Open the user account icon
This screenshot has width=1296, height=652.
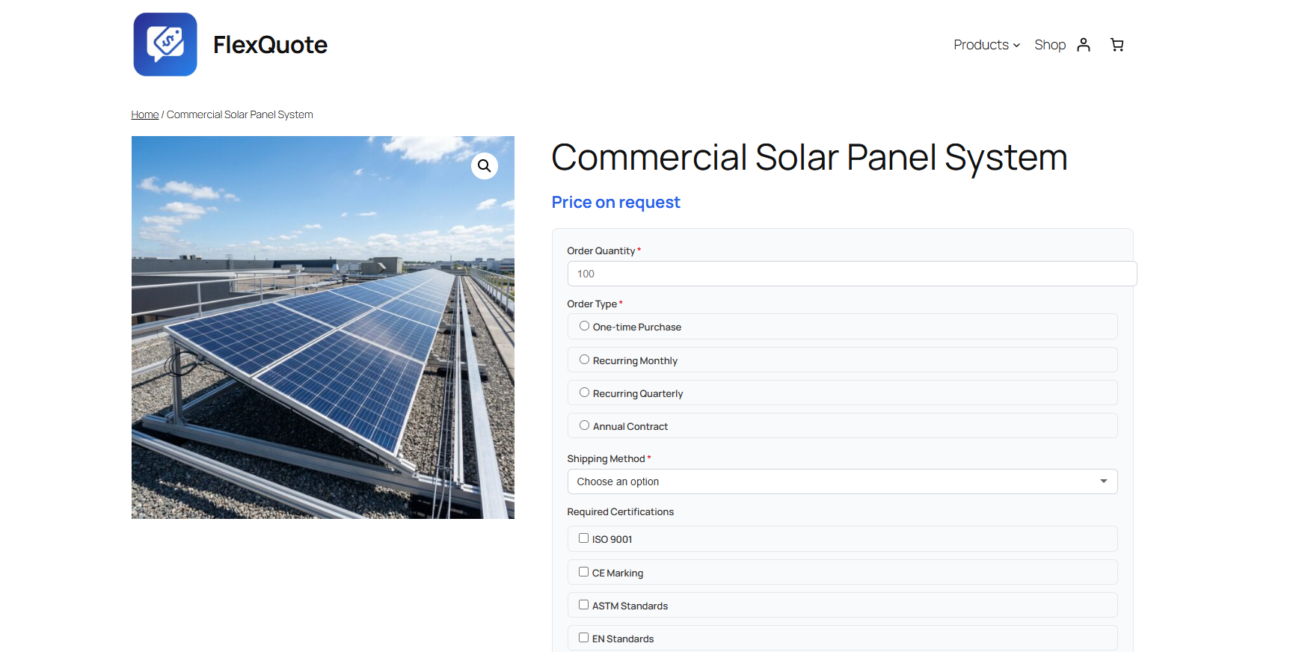coord(1083,45)
